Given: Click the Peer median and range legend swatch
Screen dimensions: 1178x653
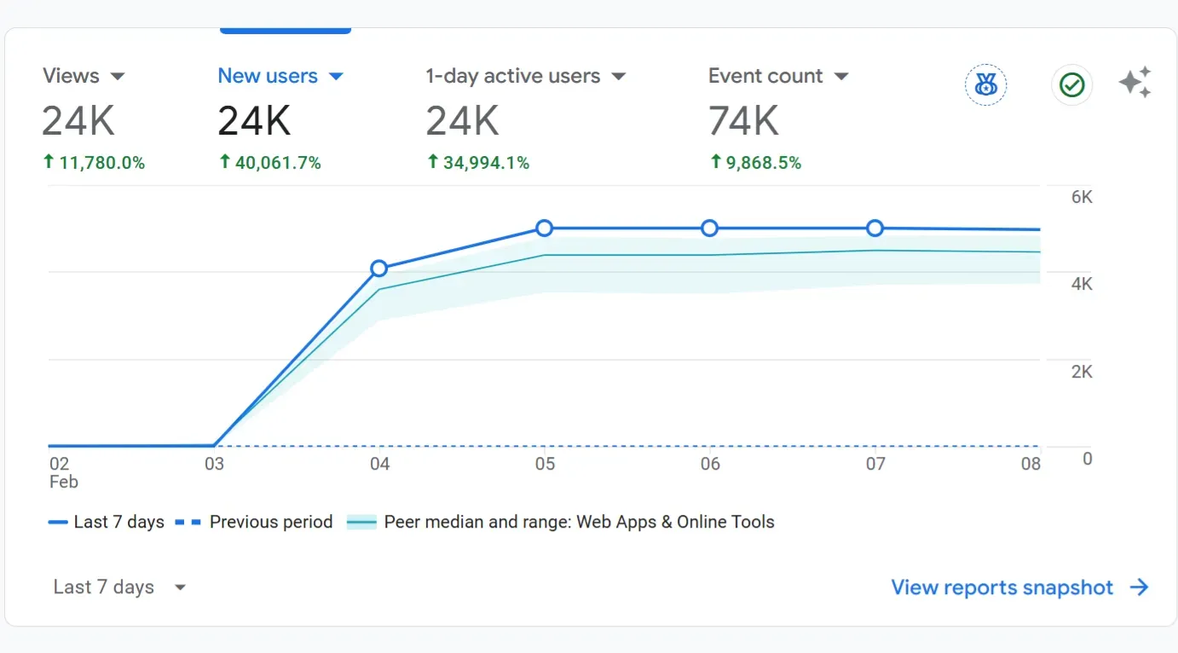Looking at the screenshot, I should (361, 523).
